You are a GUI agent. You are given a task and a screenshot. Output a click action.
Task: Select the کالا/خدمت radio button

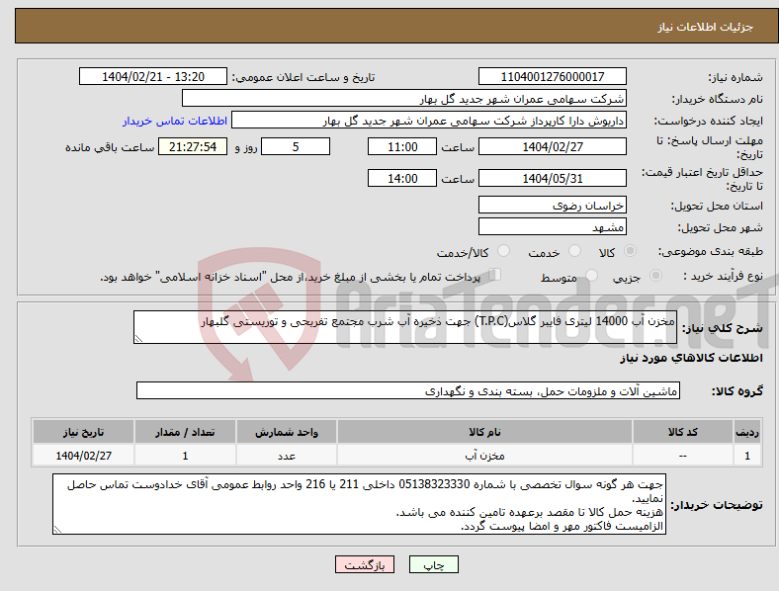pos(503,251)
